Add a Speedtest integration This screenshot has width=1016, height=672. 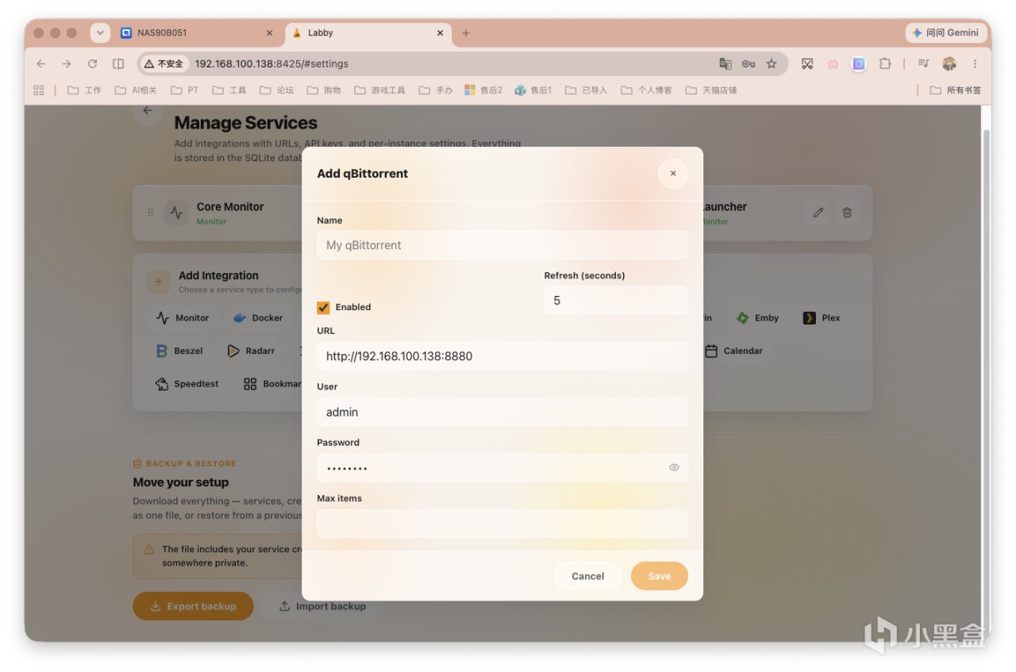(187, 384)
